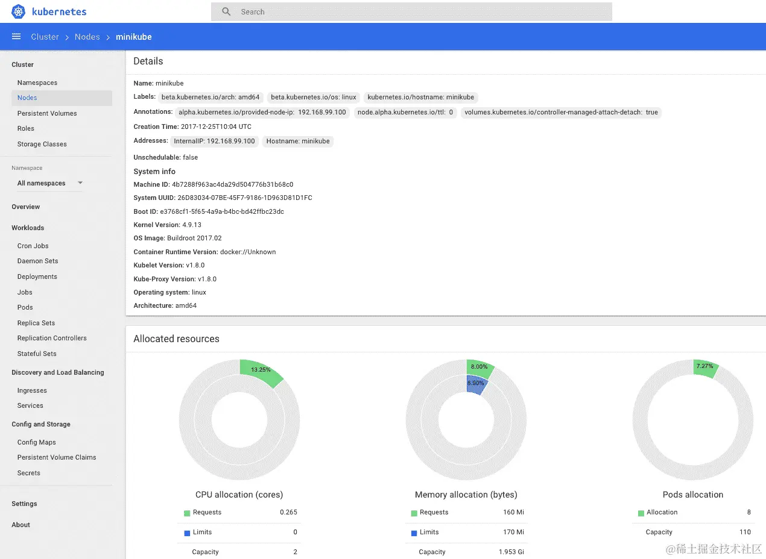Open Replica Sets in sidebar
The image size is (766, 559).
(36, 323)
